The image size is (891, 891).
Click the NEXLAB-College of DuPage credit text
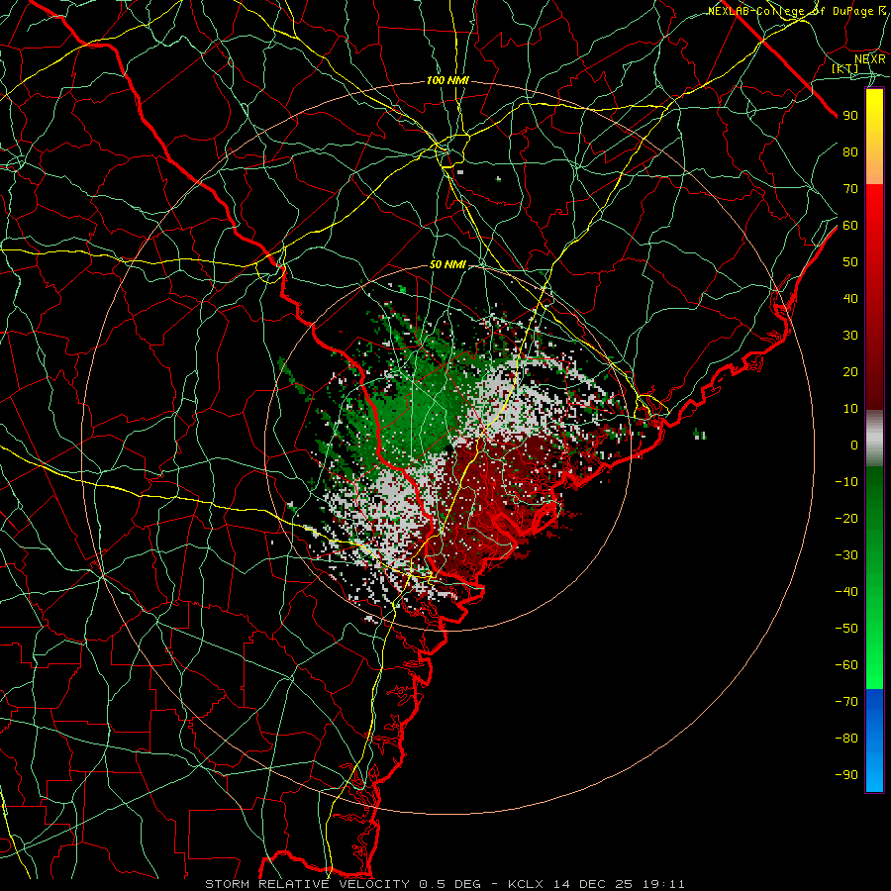(796, 11)
